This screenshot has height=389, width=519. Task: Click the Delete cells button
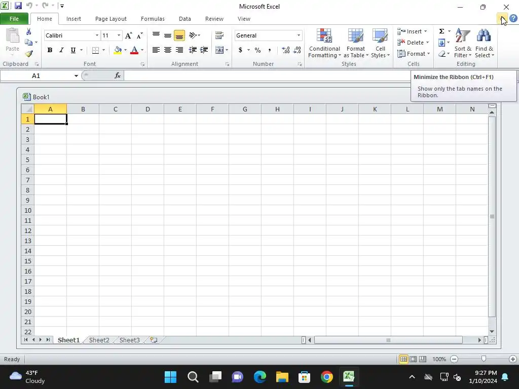point(413,43)
